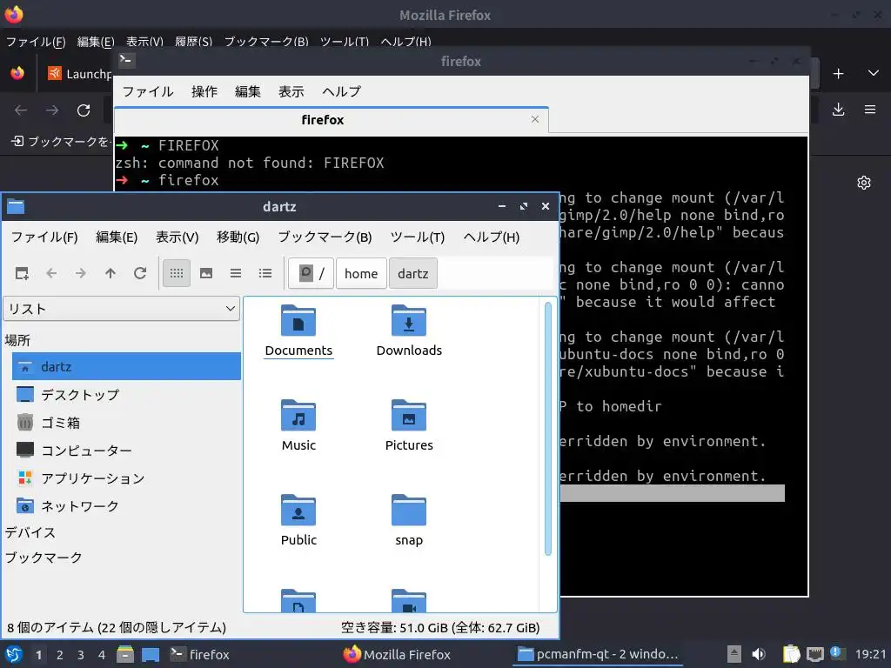Image resolution: width=891 pixels, height=668 pixels.
Task: Reload page in Firefox
Action: [x=84, y=110]
